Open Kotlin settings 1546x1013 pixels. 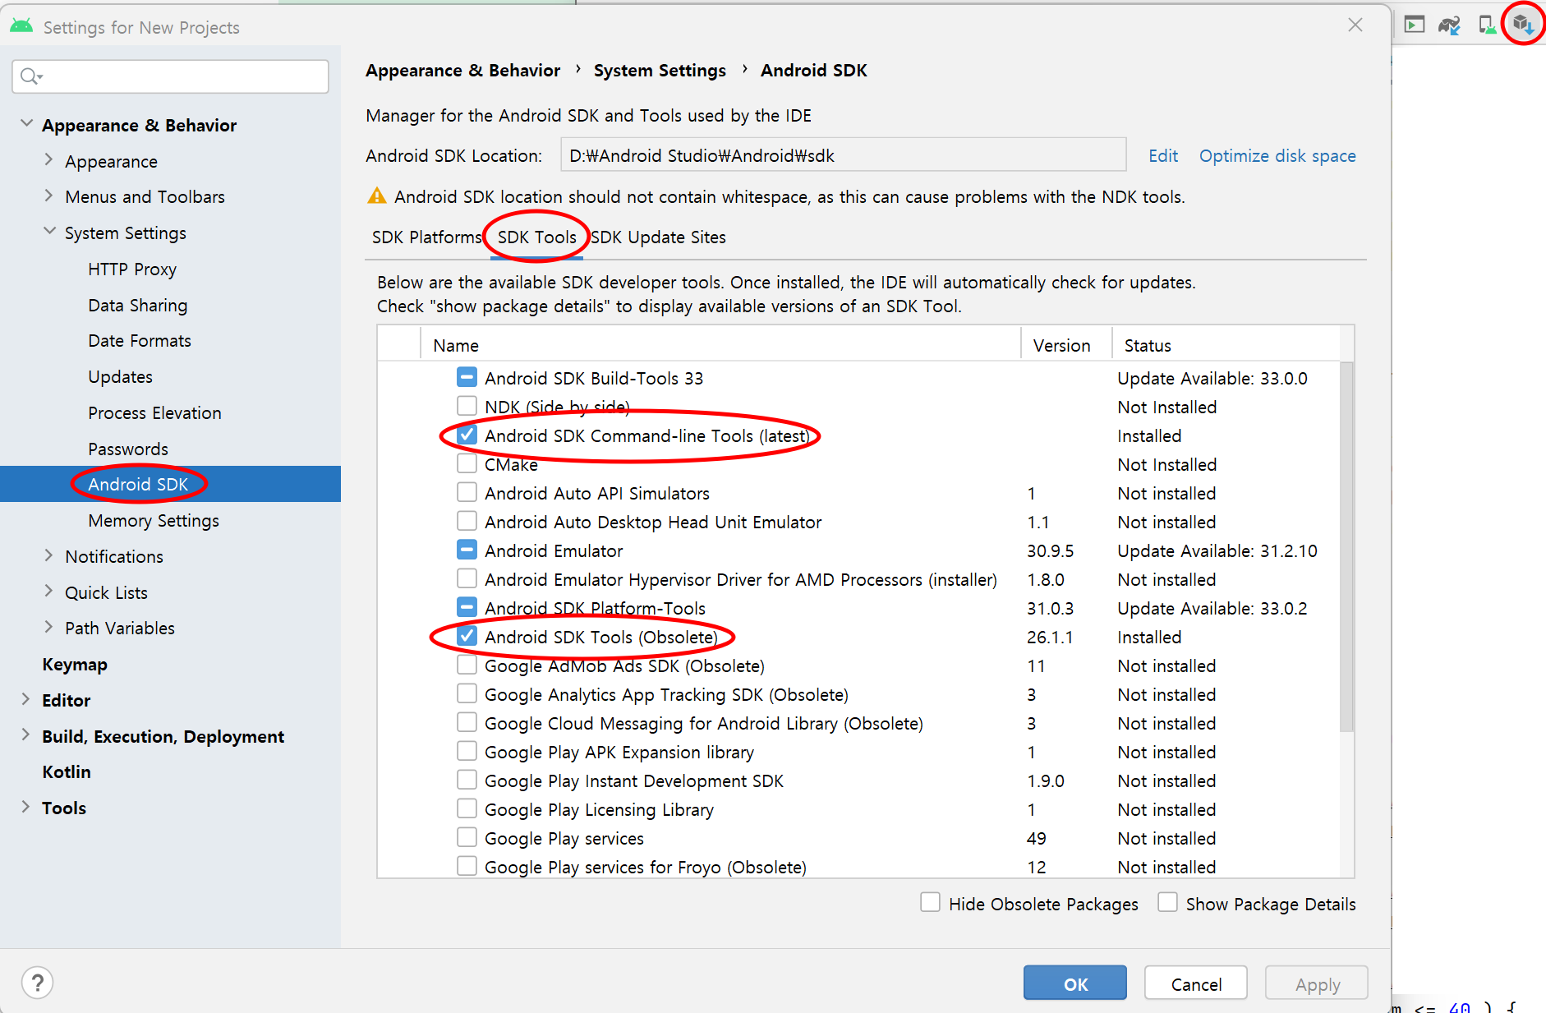point(67,771)
